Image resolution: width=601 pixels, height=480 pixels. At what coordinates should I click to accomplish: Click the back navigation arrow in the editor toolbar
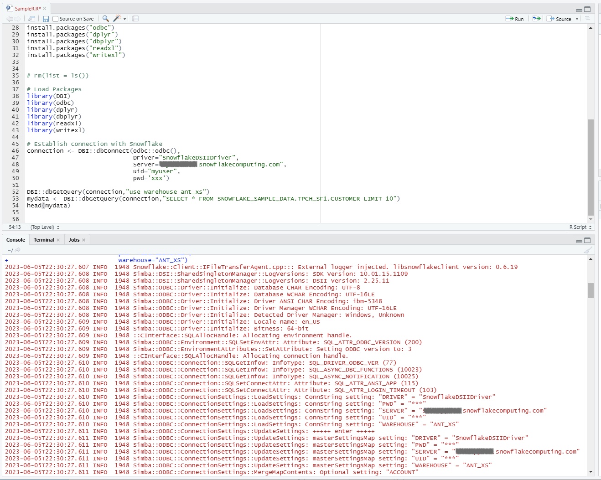pos(10,19)
